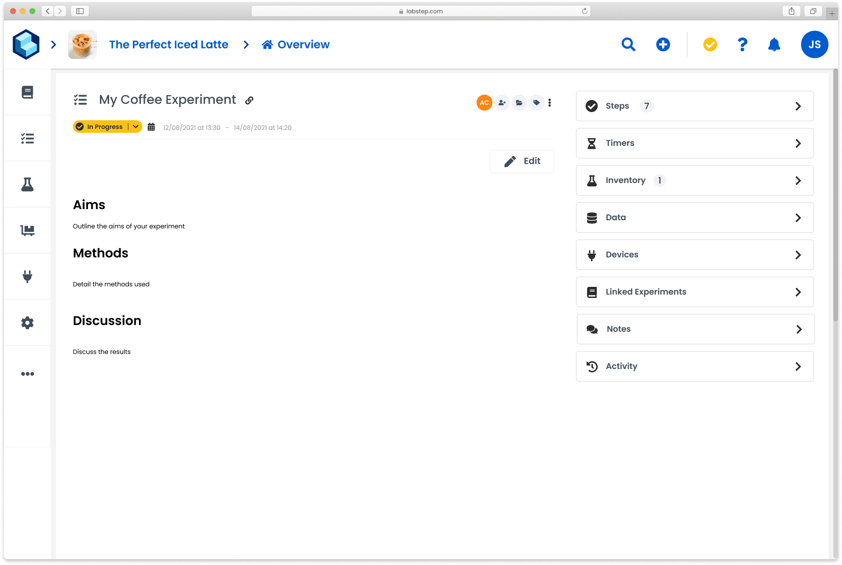The width and height of the screenshot is (842, 565).
Task: Open the Experiments notebook sidebar icon
Action: (28, 92)
